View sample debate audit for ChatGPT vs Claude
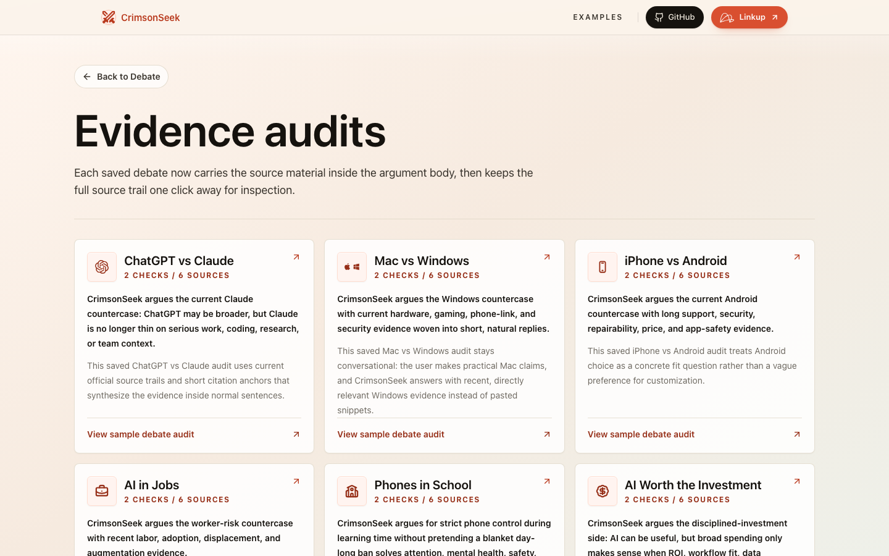The width and height of the screenshot is (889, 556). click(x=194, y=434)
